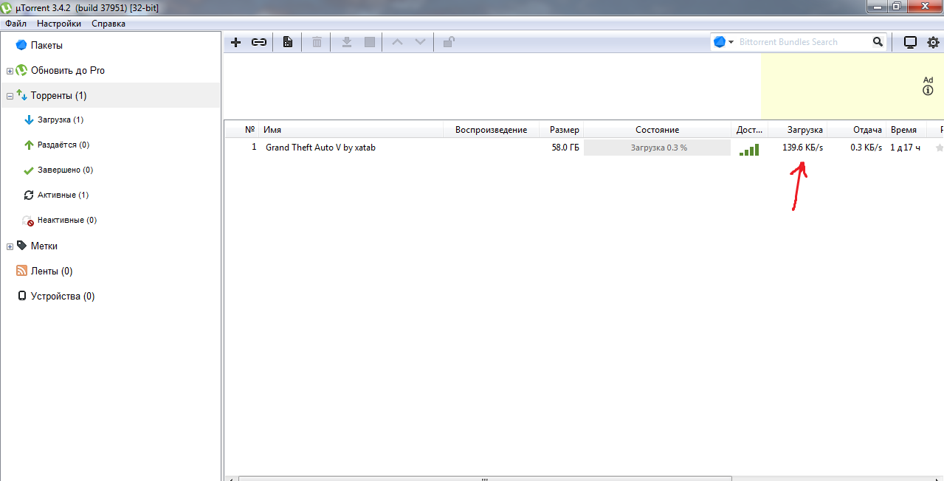Select the Grand Theft Auto V by xatab torrent
This screenshot has height=481, width=944.
pyautogui.click(x=320, y=148)
